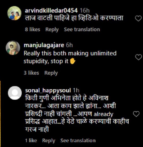
Task: Click the 1h timestamp beside sonal_happysoul
Action: [76, 90]
